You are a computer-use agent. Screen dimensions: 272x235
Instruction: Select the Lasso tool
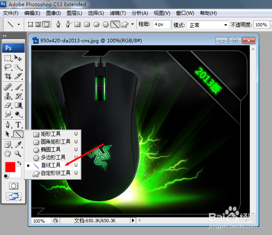[x=8, y=67]
